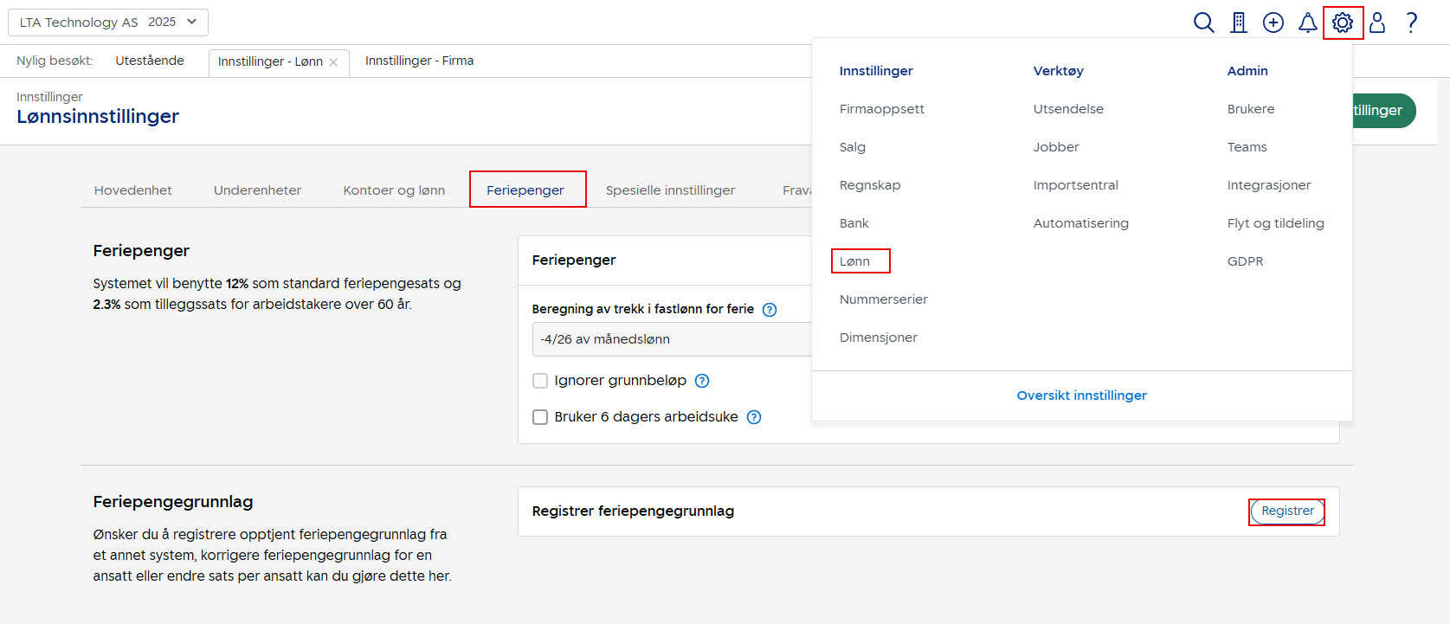
Task: Click the settings gear icon
Action: pyautogui.click(x=1343, y=23)
